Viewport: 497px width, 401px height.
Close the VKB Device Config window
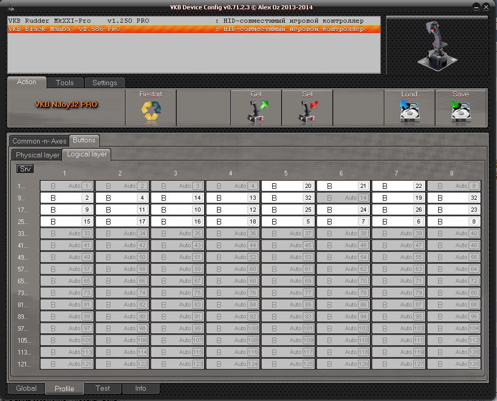tap(486, 7)
